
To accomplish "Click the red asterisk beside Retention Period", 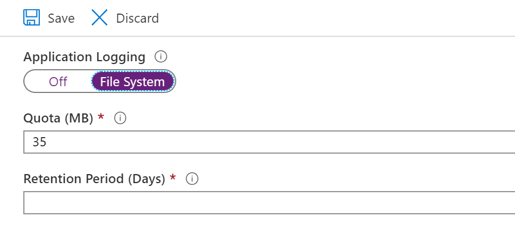I will click(x=173, y=177).
